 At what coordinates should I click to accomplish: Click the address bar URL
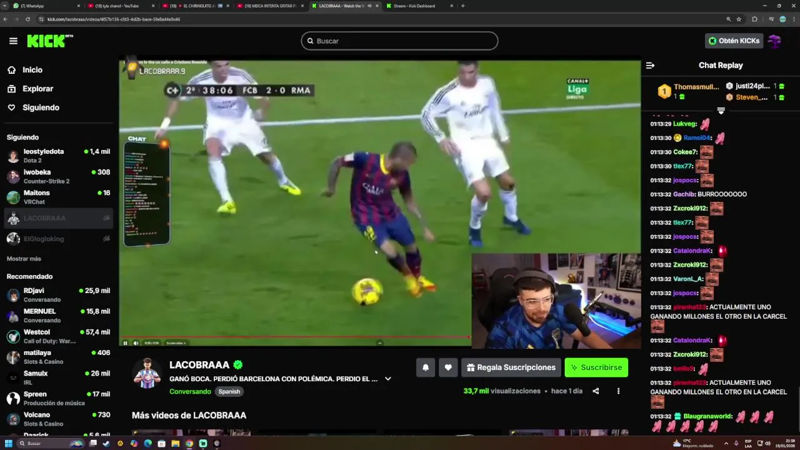(114, 19)
